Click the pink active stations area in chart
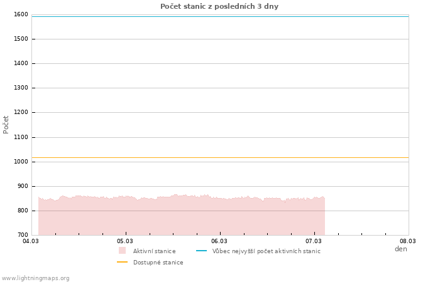 click(181, 216)
